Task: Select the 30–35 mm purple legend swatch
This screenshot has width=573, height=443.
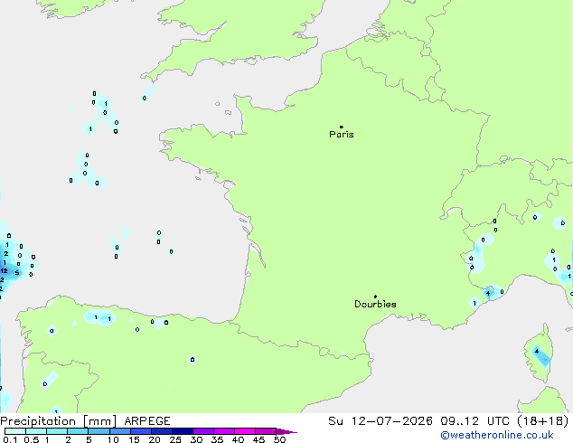Action: pos(203,431)
